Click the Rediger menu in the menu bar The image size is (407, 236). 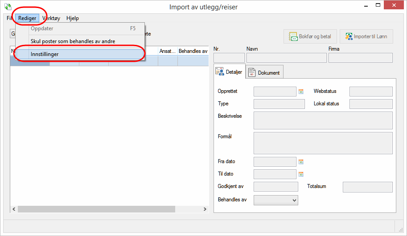27,18
